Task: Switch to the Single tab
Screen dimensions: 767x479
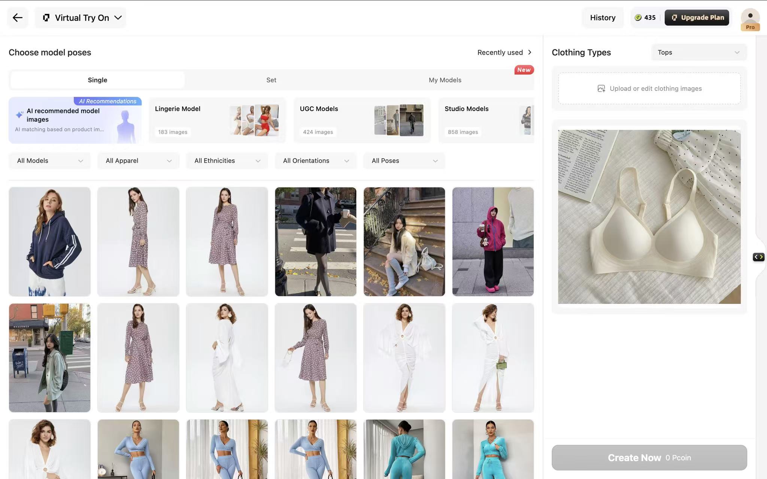Action: click(97, 80)
